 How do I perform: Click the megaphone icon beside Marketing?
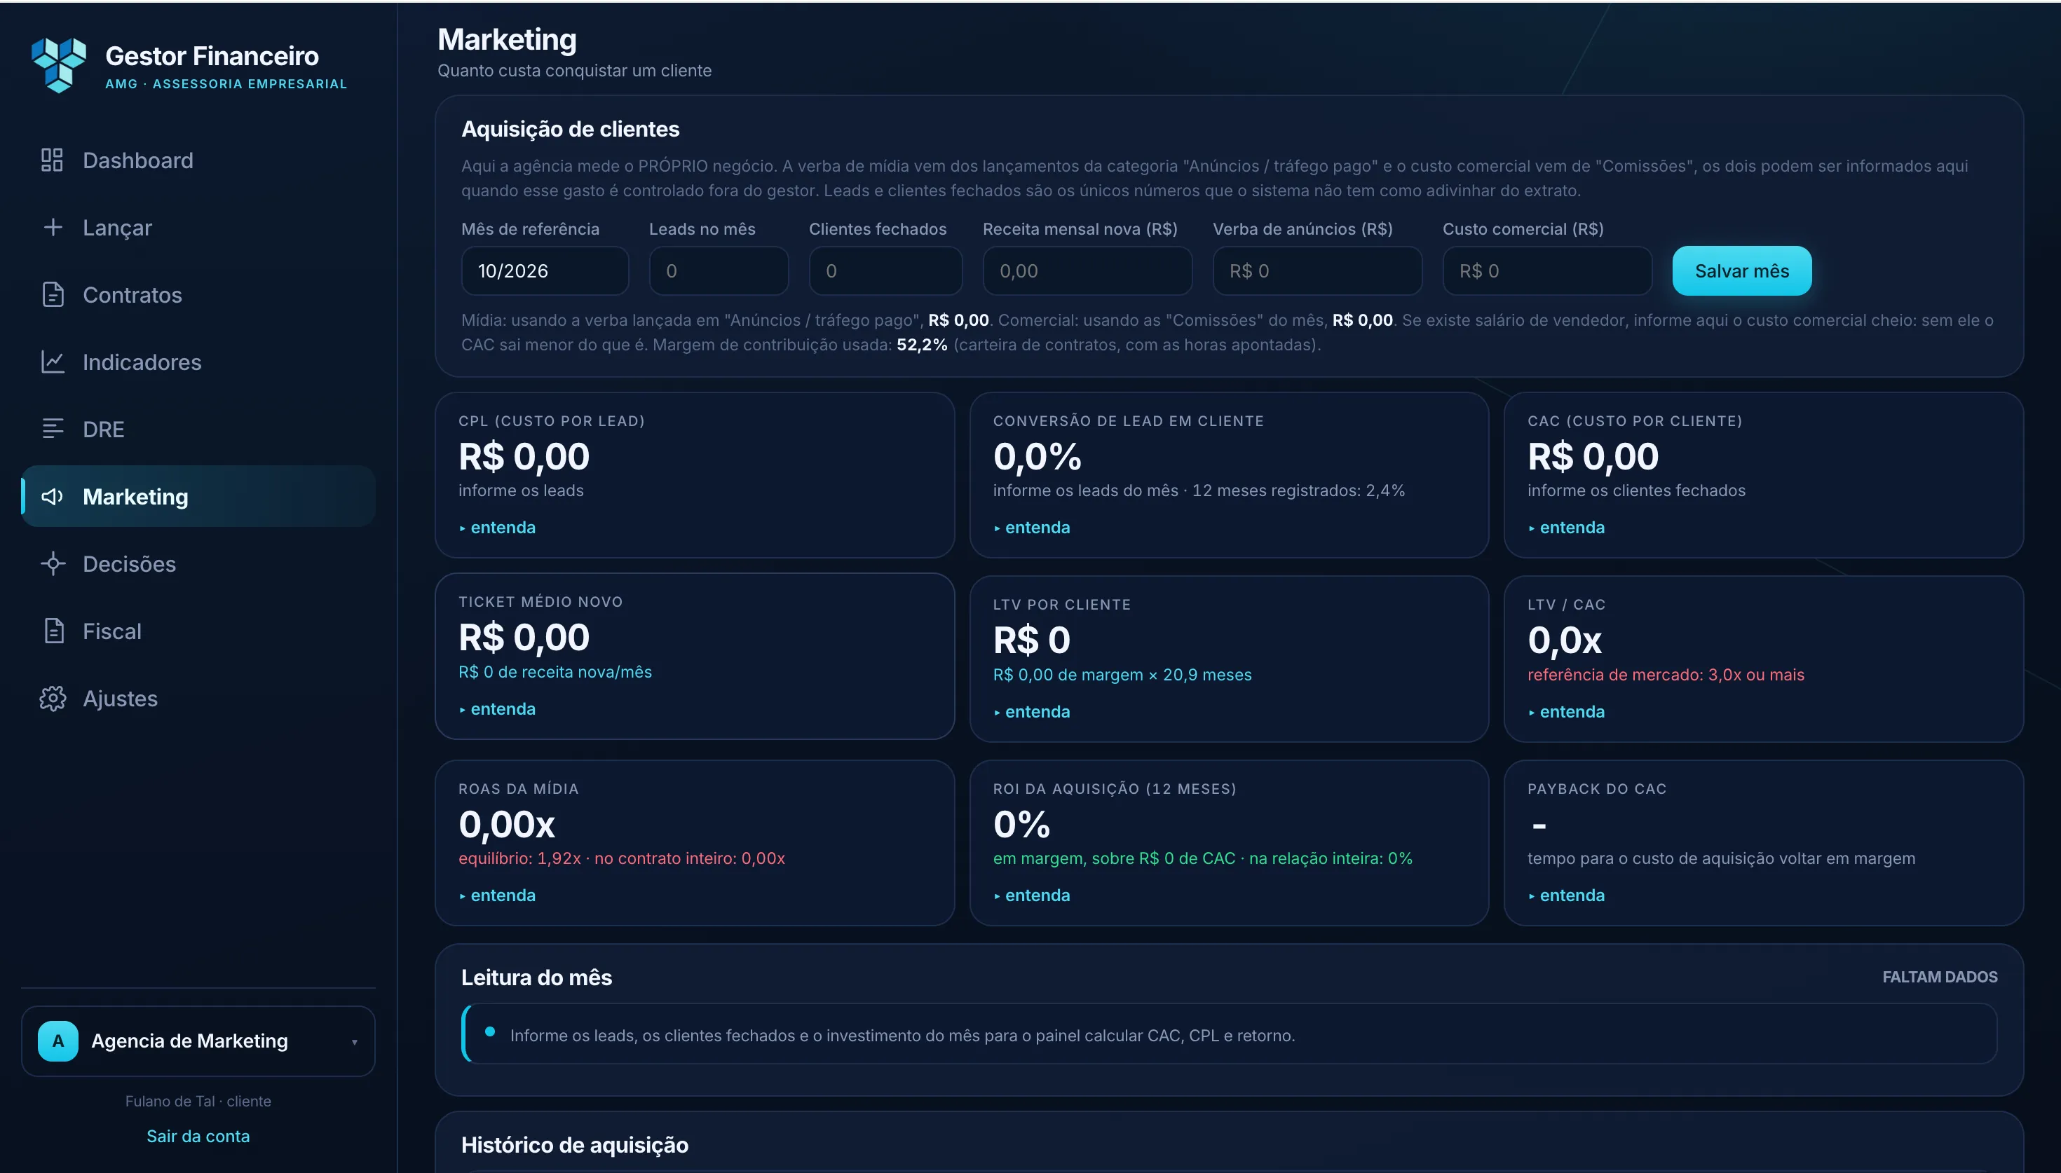tap(53, 496)
